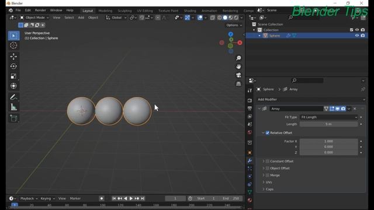Viewport: 374px width, 210px height.
Task: Switch perspective/orthographic grid icon
Action: pos(238,84)
